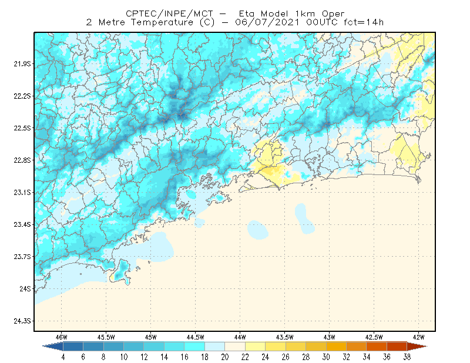This screenshot has width=470, height=363.
Task: Click the 24S latitude axis label
Action: point(25,288)
